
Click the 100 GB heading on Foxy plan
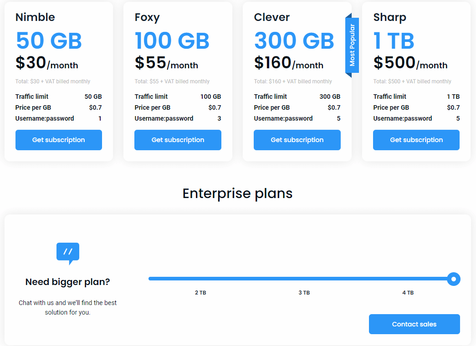(x=172, y=41)
